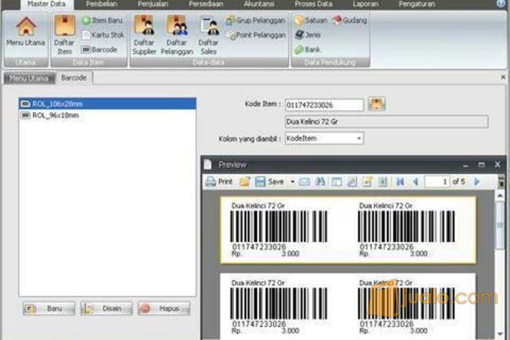Go to next page in Preview
510x340 pixels.
[477, 182]
